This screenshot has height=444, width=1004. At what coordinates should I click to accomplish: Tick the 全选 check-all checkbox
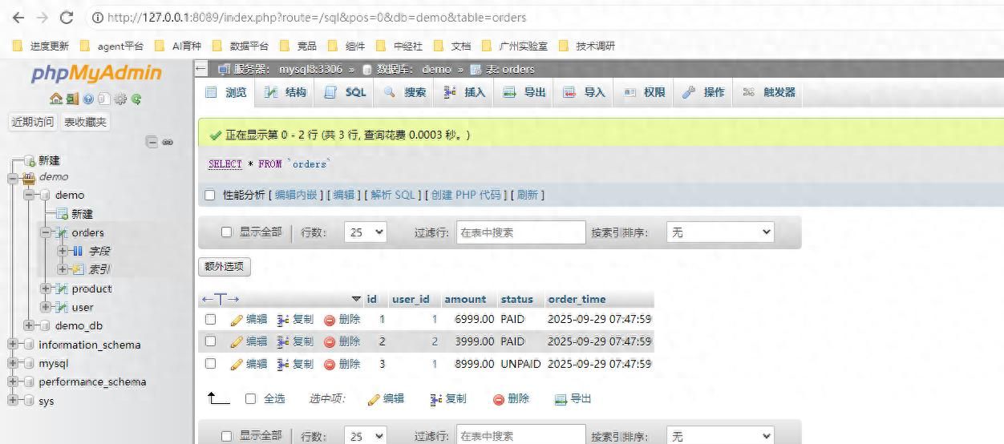(251, 399)
